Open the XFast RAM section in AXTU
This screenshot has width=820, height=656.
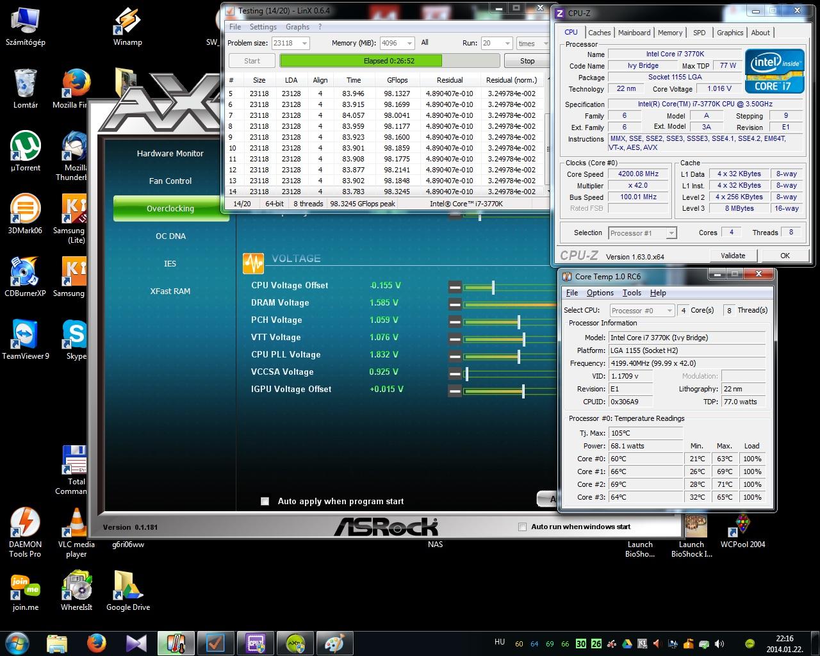point(170,291)
